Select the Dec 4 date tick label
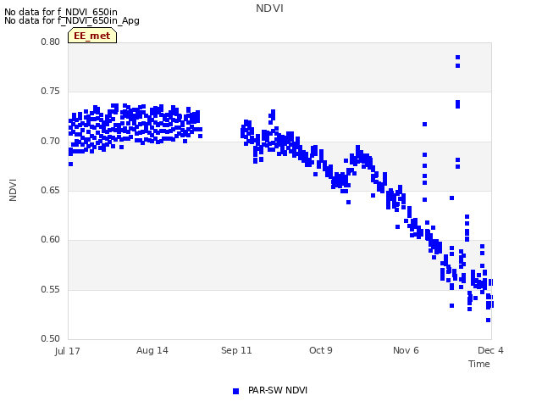The height and width of the screenshot is (407, 542). [490, 350]
